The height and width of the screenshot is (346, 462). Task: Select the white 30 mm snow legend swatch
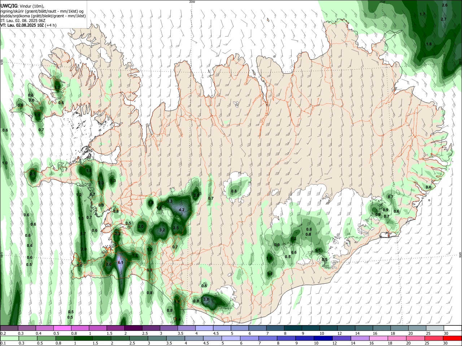click(x=453, y=328)
